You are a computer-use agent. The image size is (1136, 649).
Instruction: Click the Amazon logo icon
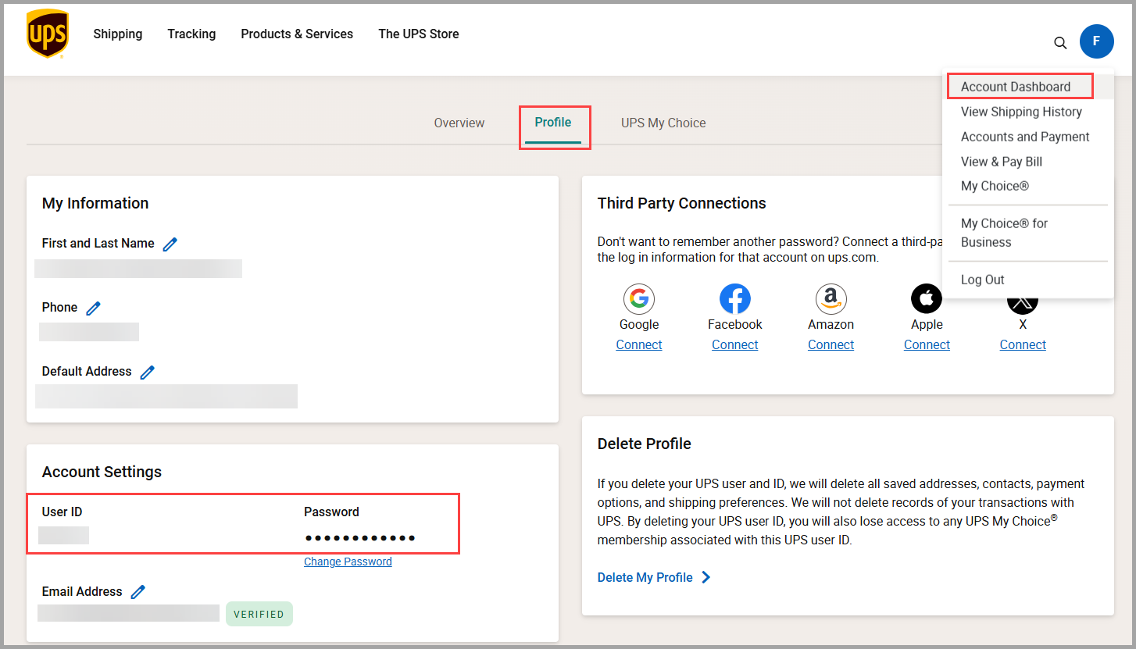831,298
